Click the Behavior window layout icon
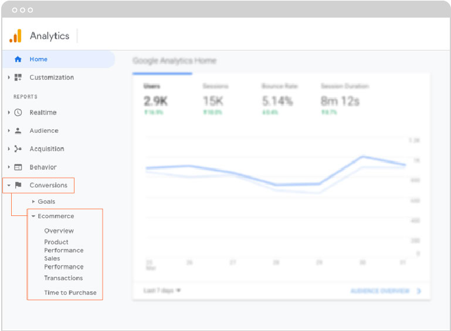Screen dimensions: 451x331 pos(18,167)
